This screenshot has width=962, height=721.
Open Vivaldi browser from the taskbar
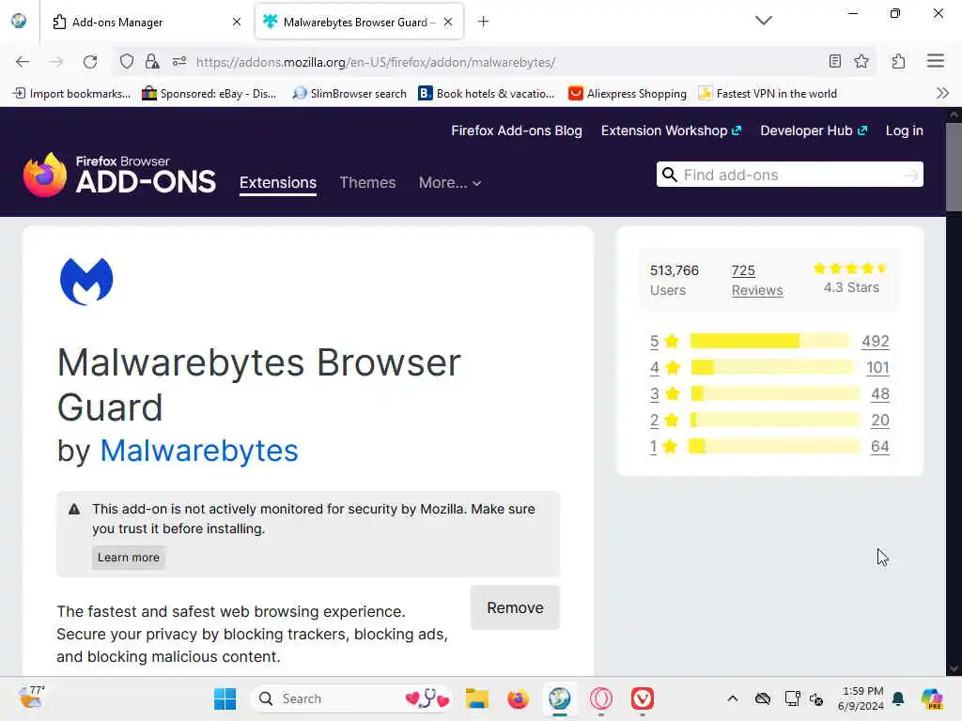tap(643, 698)
